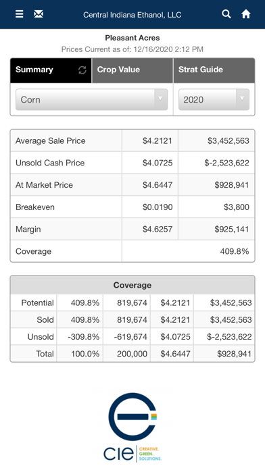Viewport: 265px width, 470px height.
Task: Refresh the Summary using the reload icon
Action: tap(82, 70)
